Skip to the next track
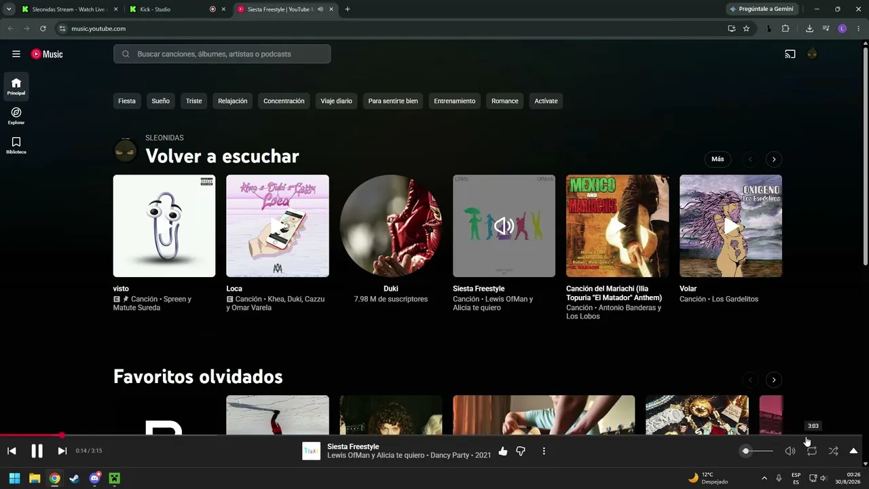This screenshot has width=869, height=489. pyautogui.click(x=62, y=451)
